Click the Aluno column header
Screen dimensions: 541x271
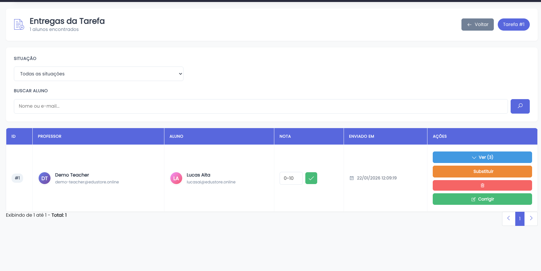point(176,136)
